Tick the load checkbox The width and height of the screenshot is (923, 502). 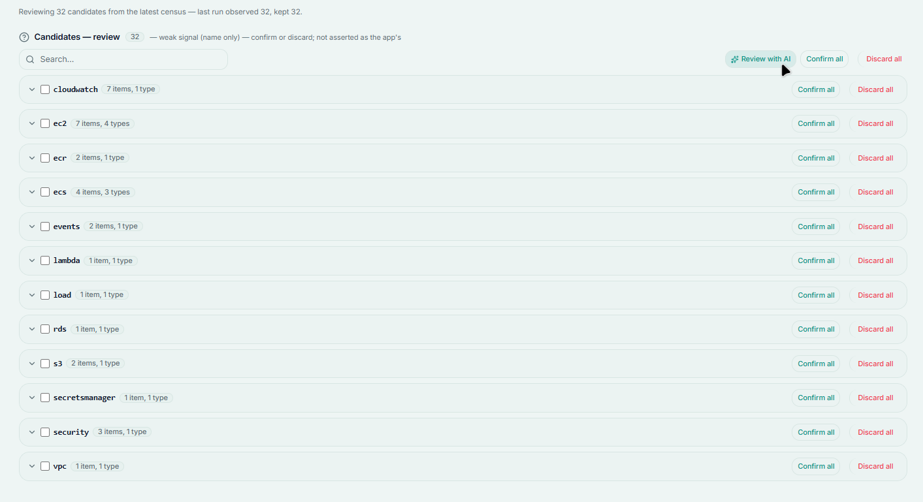pyautogui.click(x=45, y=295)
